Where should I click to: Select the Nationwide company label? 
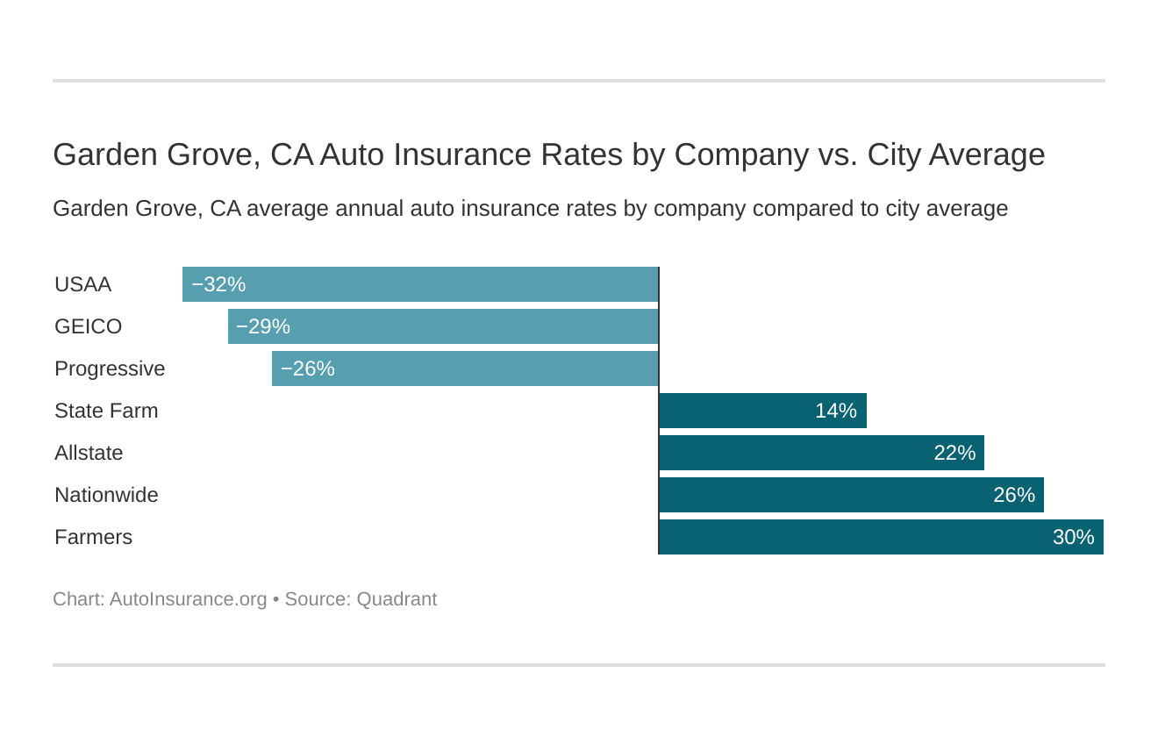pos(106,495)
